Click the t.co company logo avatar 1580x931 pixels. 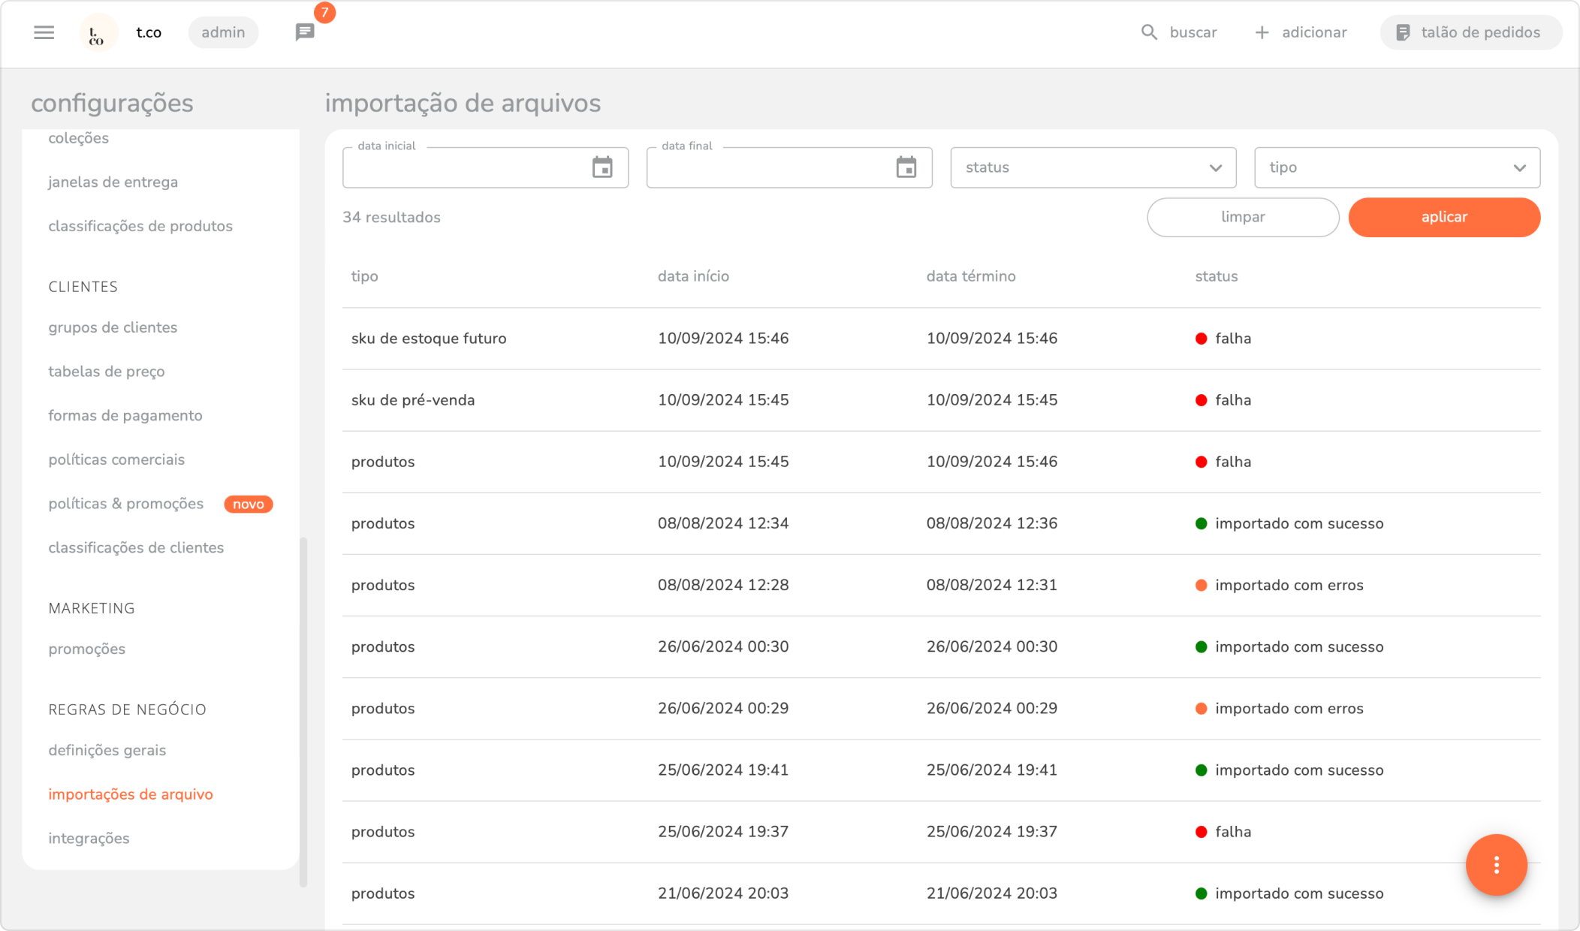98,33
